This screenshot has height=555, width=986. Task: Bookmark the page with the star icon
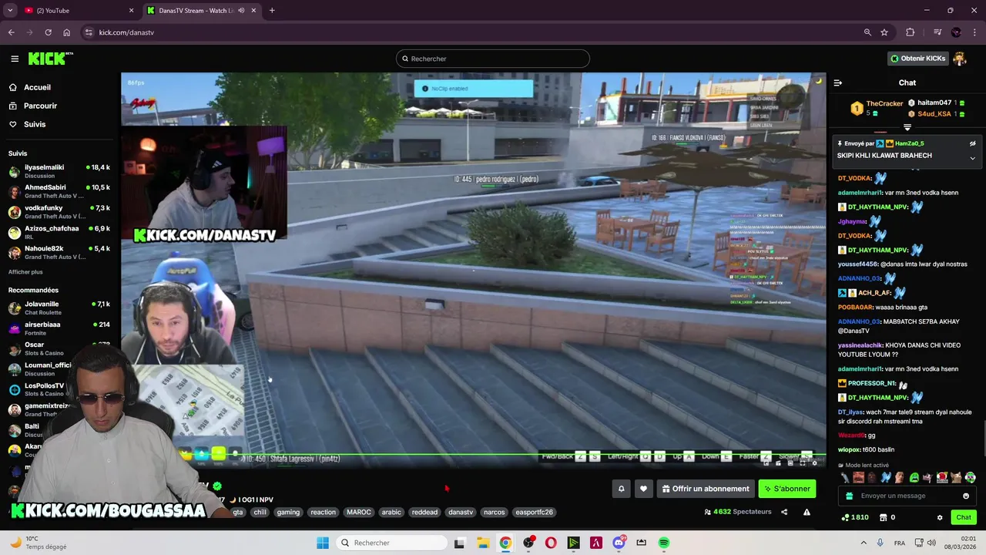tap(884, 32)
